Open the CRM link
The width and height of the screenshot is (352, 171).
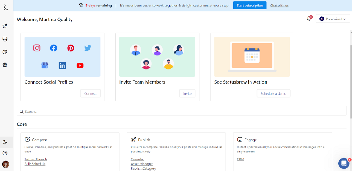pos(240,159)
